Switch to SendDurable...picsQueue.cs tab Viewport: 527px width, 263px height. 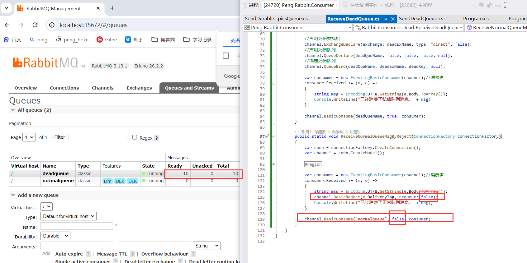pyautogui.click(x=276, y=19)
